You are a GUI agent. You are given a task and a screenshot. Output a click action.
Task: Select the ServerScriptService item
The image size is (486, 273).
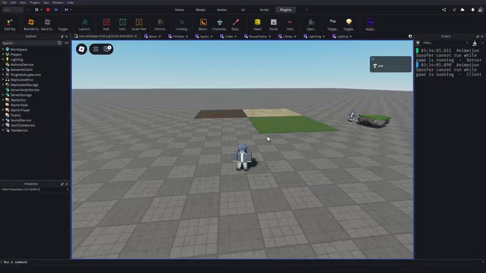[25, 90]
